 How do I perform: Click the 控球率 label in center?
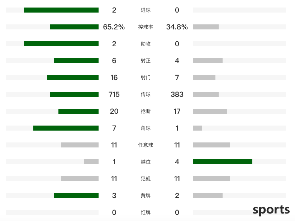point(146,27)
